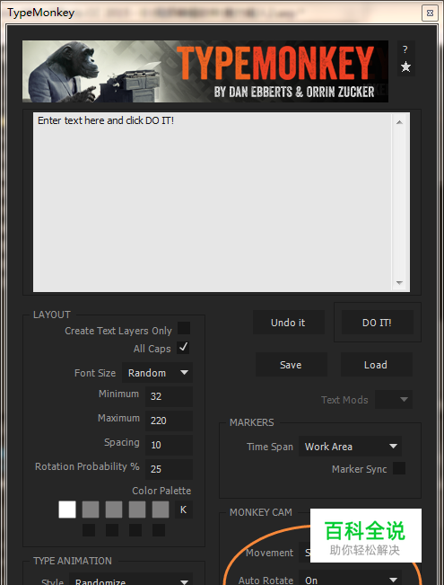Uncheck the All Caps checkbox

pos(183,348)
